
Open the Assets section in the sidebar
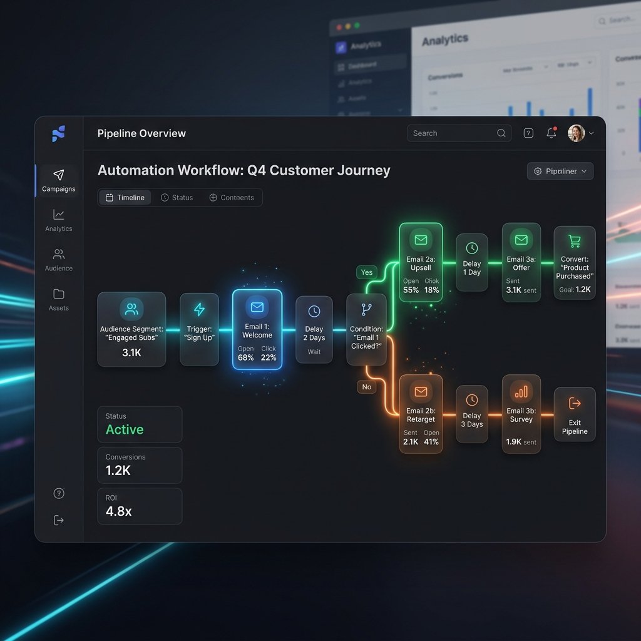click(58, 294)
